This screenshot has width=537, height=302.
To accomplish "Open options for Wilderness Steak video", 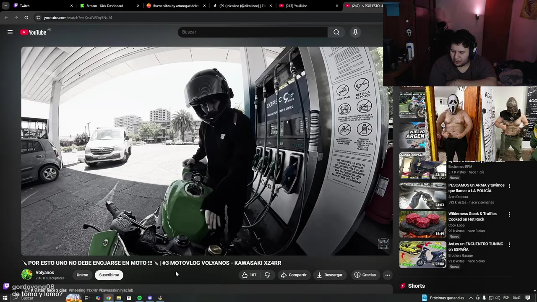I will (x=510, y=214).
